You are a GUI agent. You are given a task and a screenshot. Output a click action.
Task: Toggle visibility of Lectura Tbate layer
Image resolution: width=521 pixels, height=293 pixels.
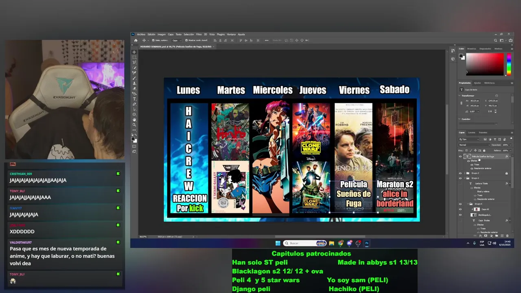click(x=460, y=184)
